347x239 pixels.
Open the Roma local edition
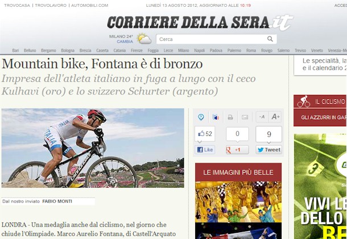tap(251, 51)
